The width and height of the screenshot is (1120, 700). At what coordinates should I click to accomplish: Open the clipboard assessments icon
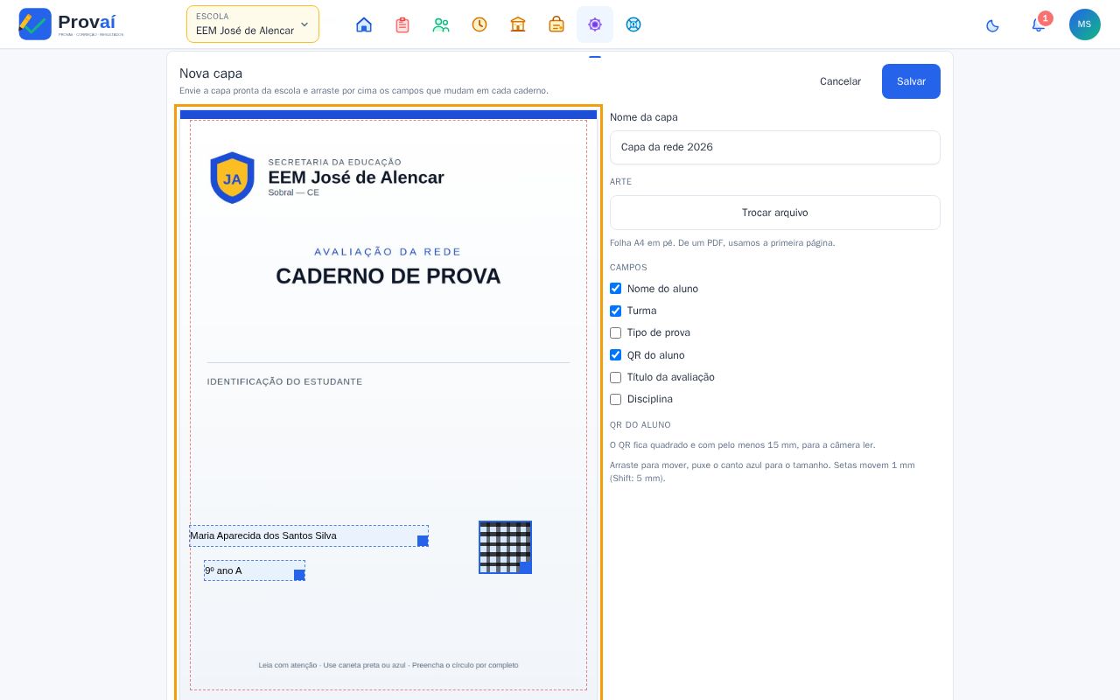[402, 24]
